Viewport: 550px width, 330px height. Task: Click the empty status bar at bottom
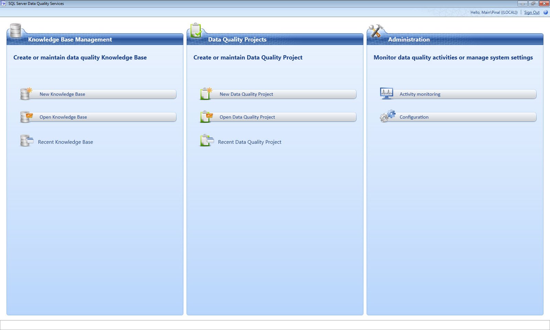pyautogui.click(x=275, y=325)
